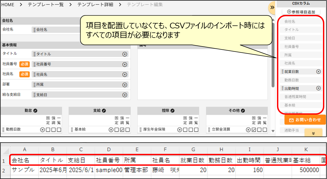
Task: Delete 勤務日数 item from 勤怠 section
Action: [42, 130]
